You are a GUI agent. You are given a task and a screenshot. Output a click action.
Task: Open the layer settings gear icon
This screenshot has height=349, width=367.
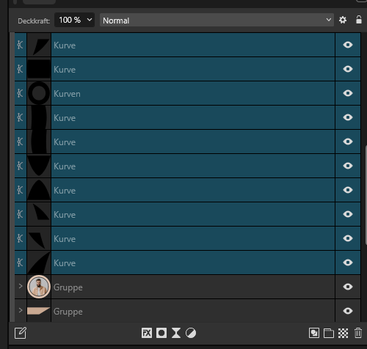pyautogui.click(x=343, y=20)
